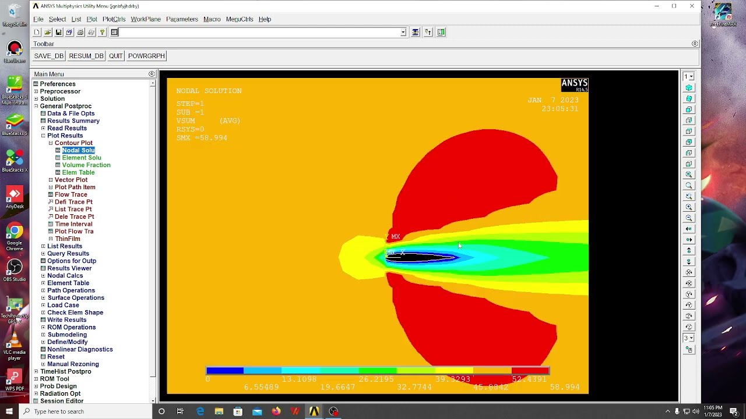Click the Save Analysis floppy disk icon
The width and height of the screenshot is (746, 419).
(x=59, y=33)
